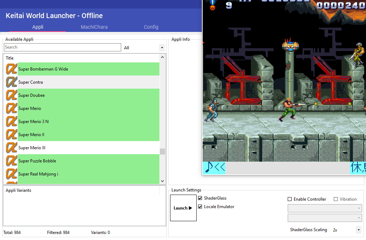The height and width of the screenshot is (240, 366).
Task: Click the Launch button
Action: pyautogui.click(x=183, y=208)
